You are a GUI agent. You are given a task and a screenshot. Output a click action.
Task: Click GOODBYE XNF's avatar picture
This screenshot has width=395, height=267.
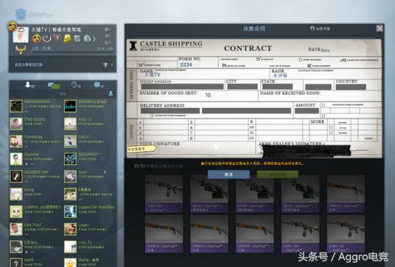[x=16, y=176]
